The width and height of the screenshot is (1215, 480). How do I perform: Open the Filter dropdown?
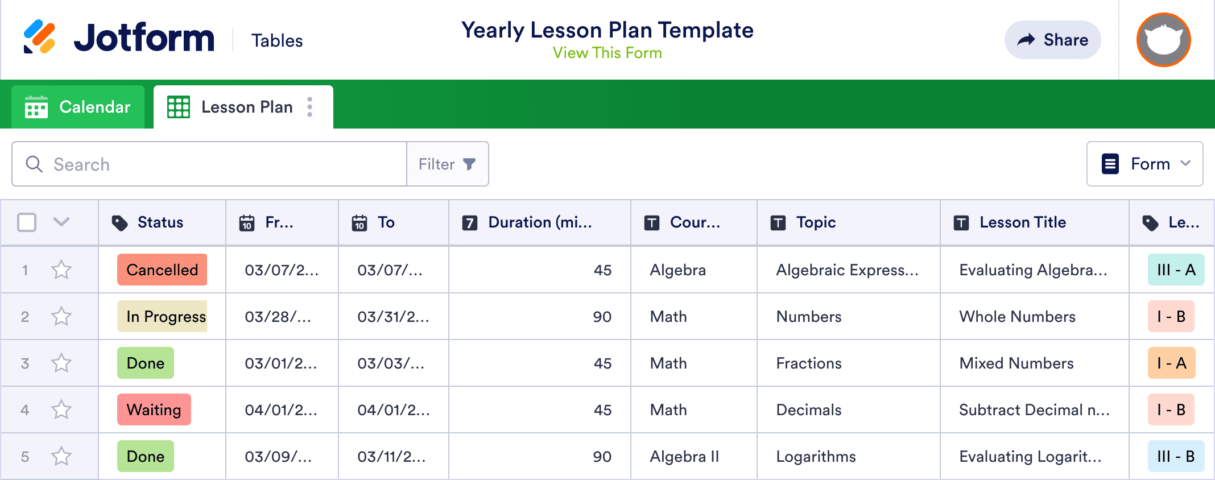[447, 164]
